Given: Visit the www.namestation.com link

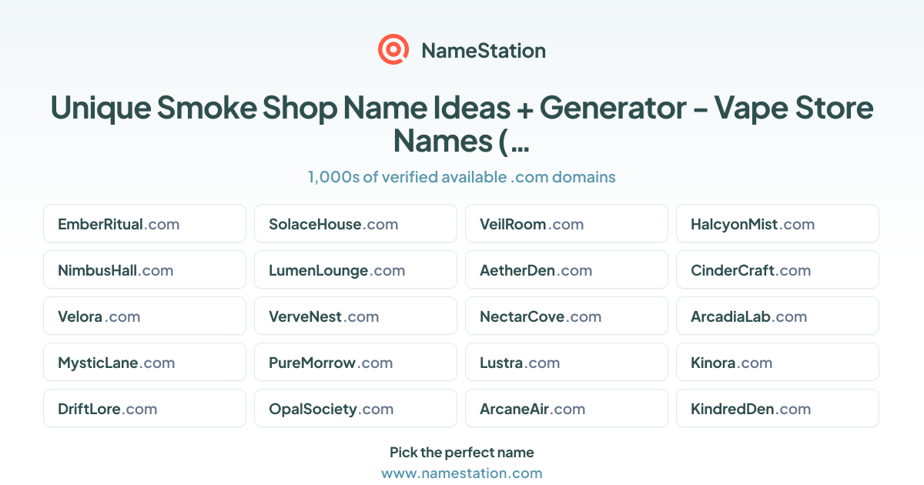Looking at the screenshot, I should tap(462, 473).
